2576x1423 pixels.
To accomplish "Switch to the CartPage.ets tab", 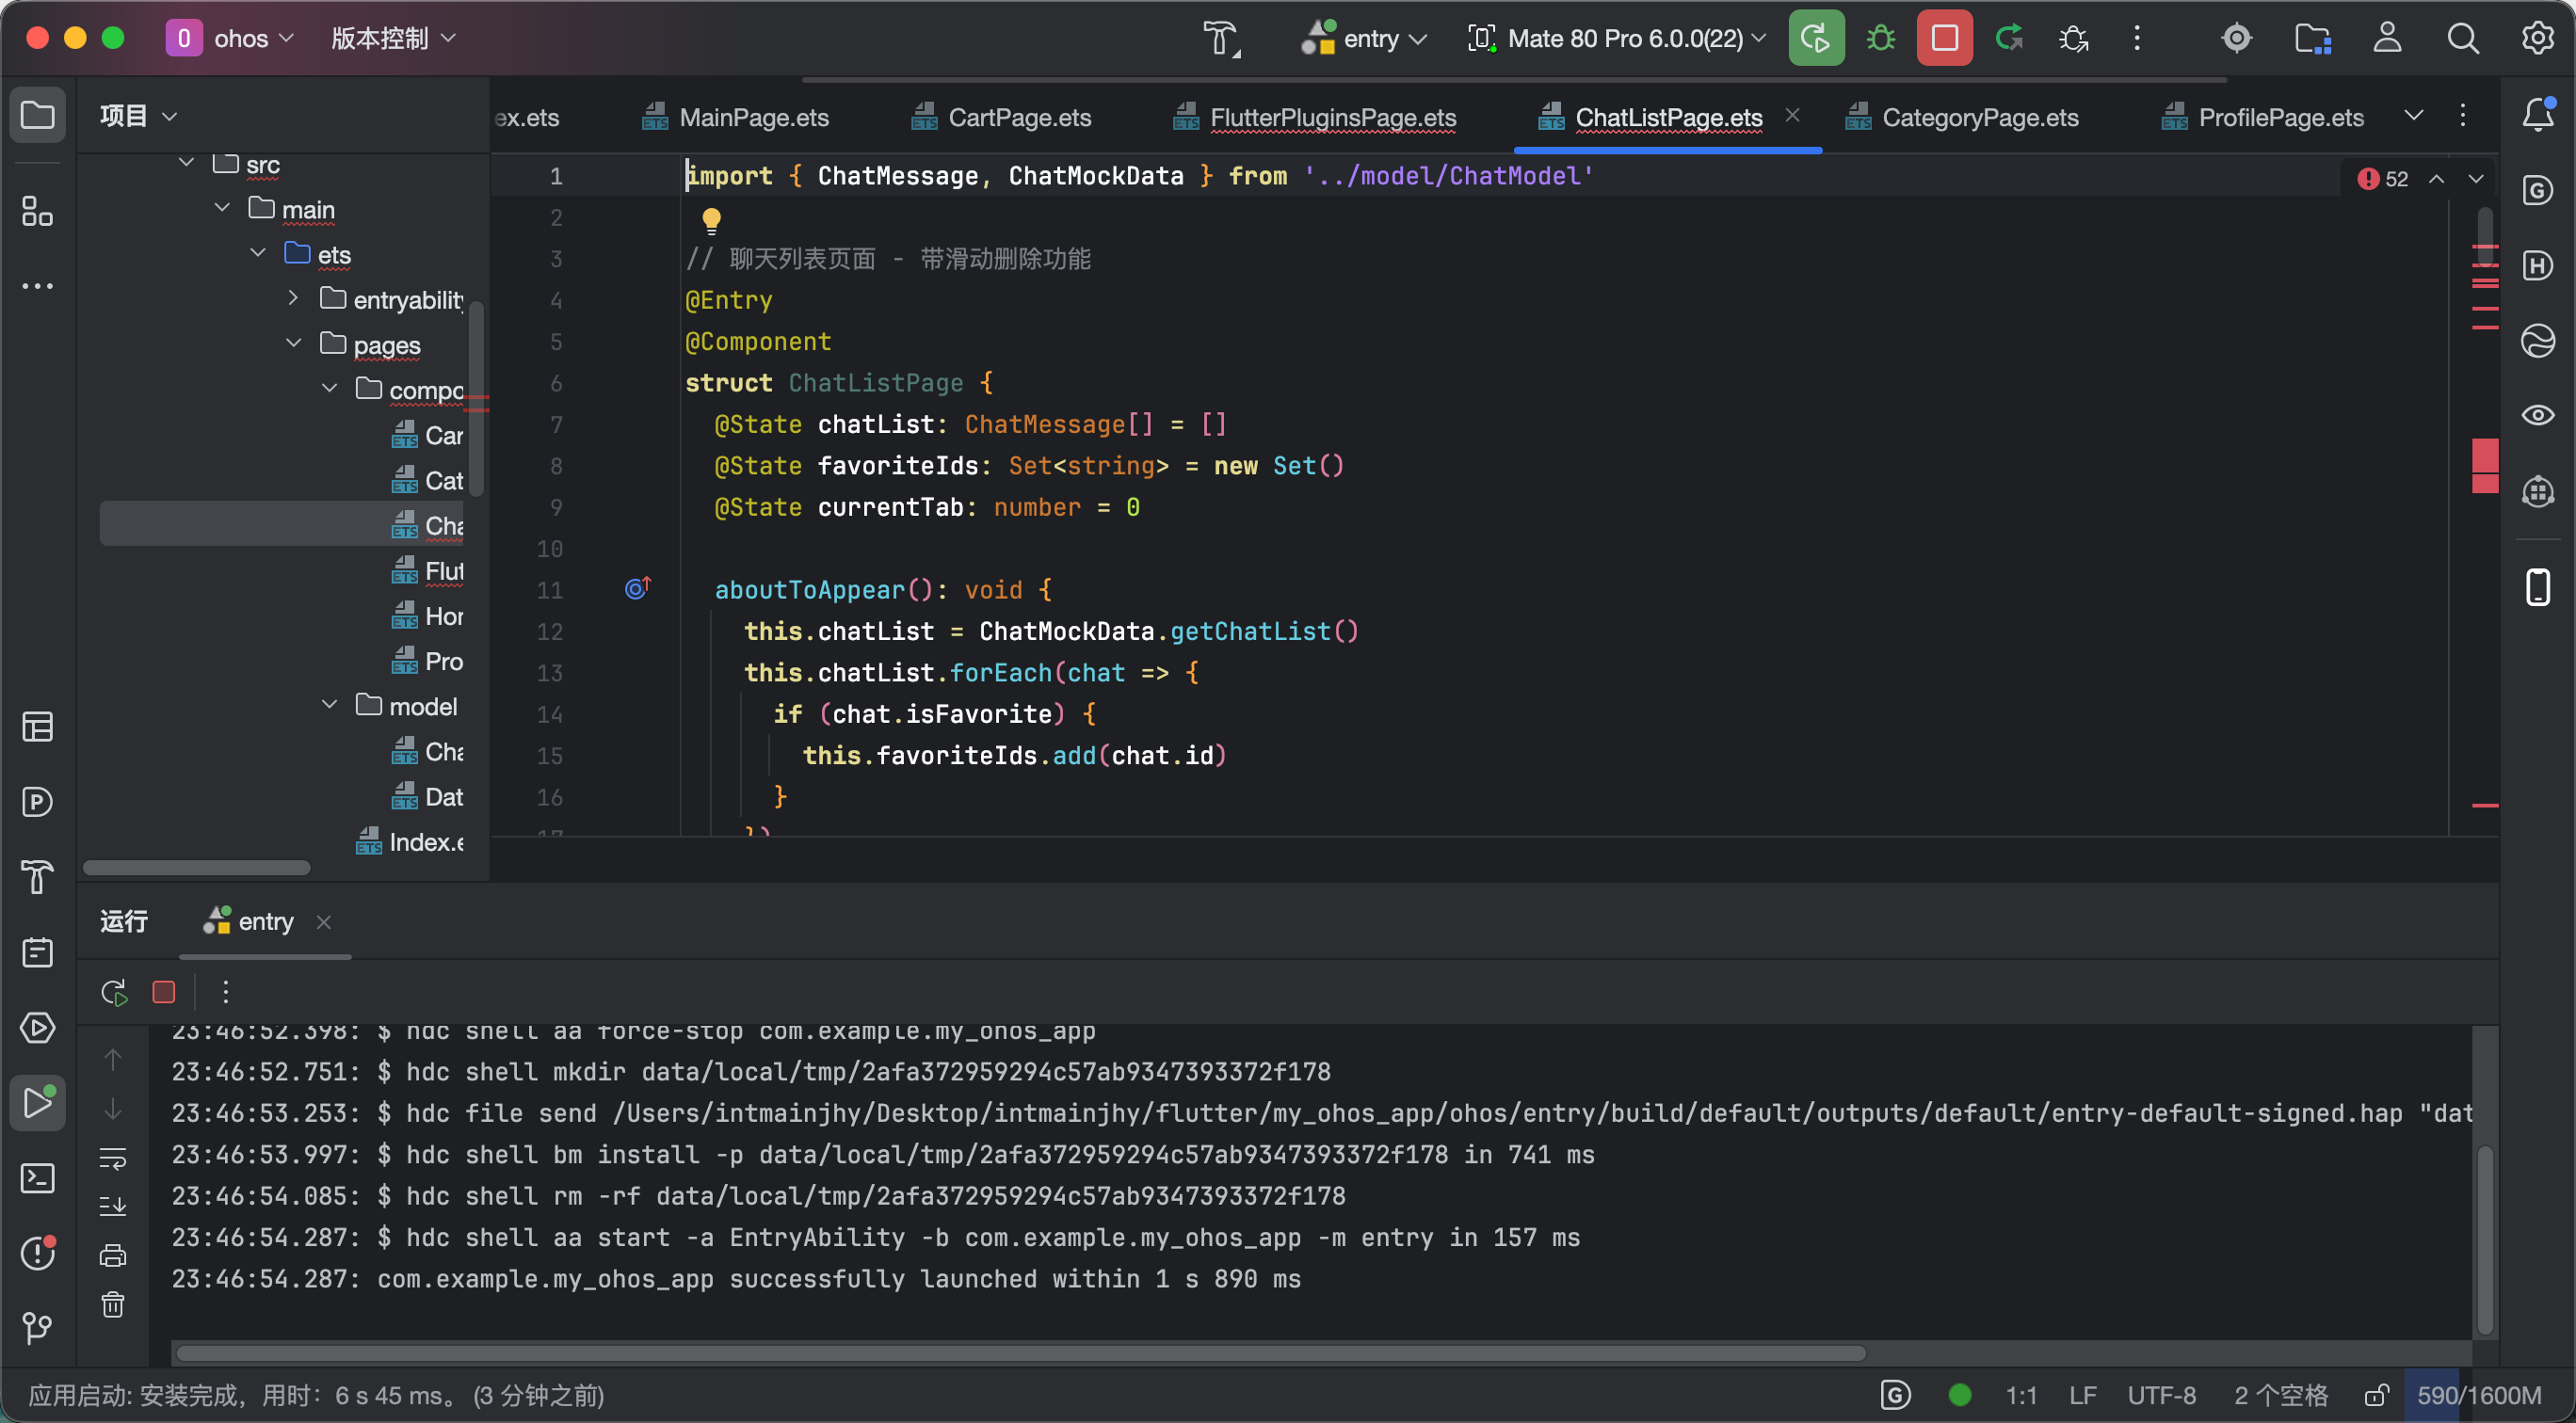I will coord(1018,117).
